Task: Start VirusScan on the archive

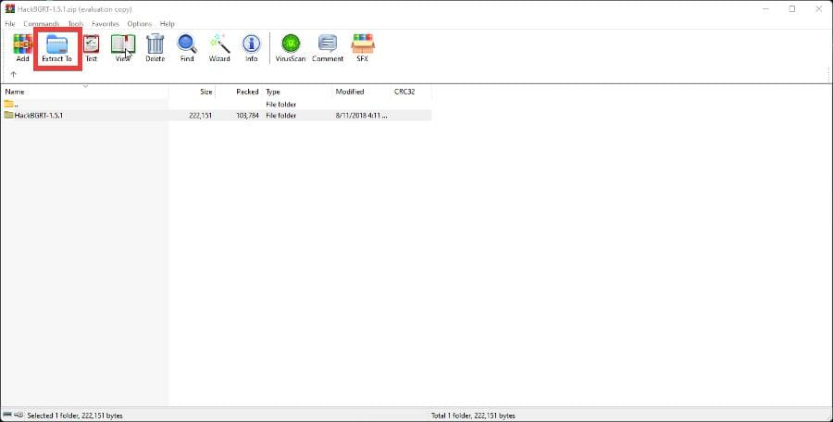Action: (291, 43)
